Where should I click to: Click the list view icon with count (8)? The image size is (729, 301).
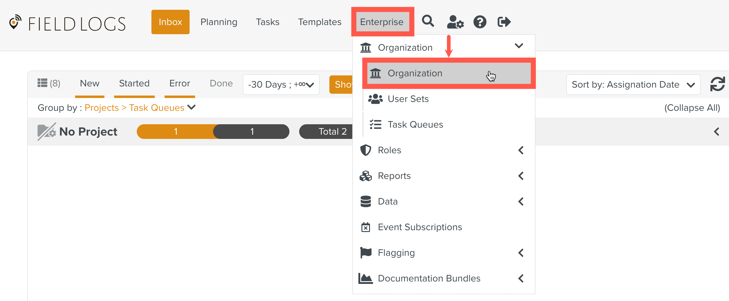[49, 83]
